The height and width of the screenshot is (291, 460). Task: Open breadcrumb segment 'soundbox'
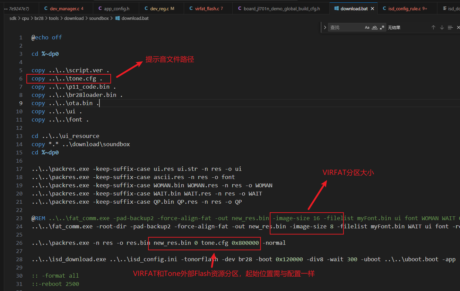99,18
